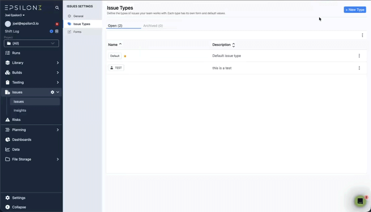
Task: Open Forms in Issues Settings
Action: click(83, 32)
